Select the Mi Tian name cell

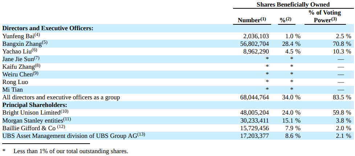pyautogui.click(x=12, y=90)
